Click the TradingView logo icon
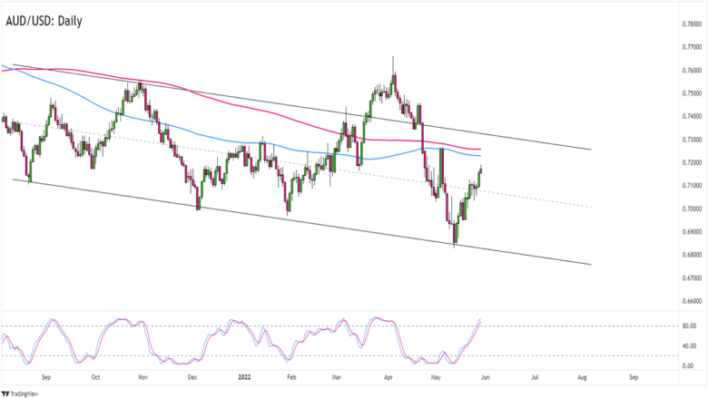Image resolution: width=708 pixels, height=398 pixels. click(5, 393)
